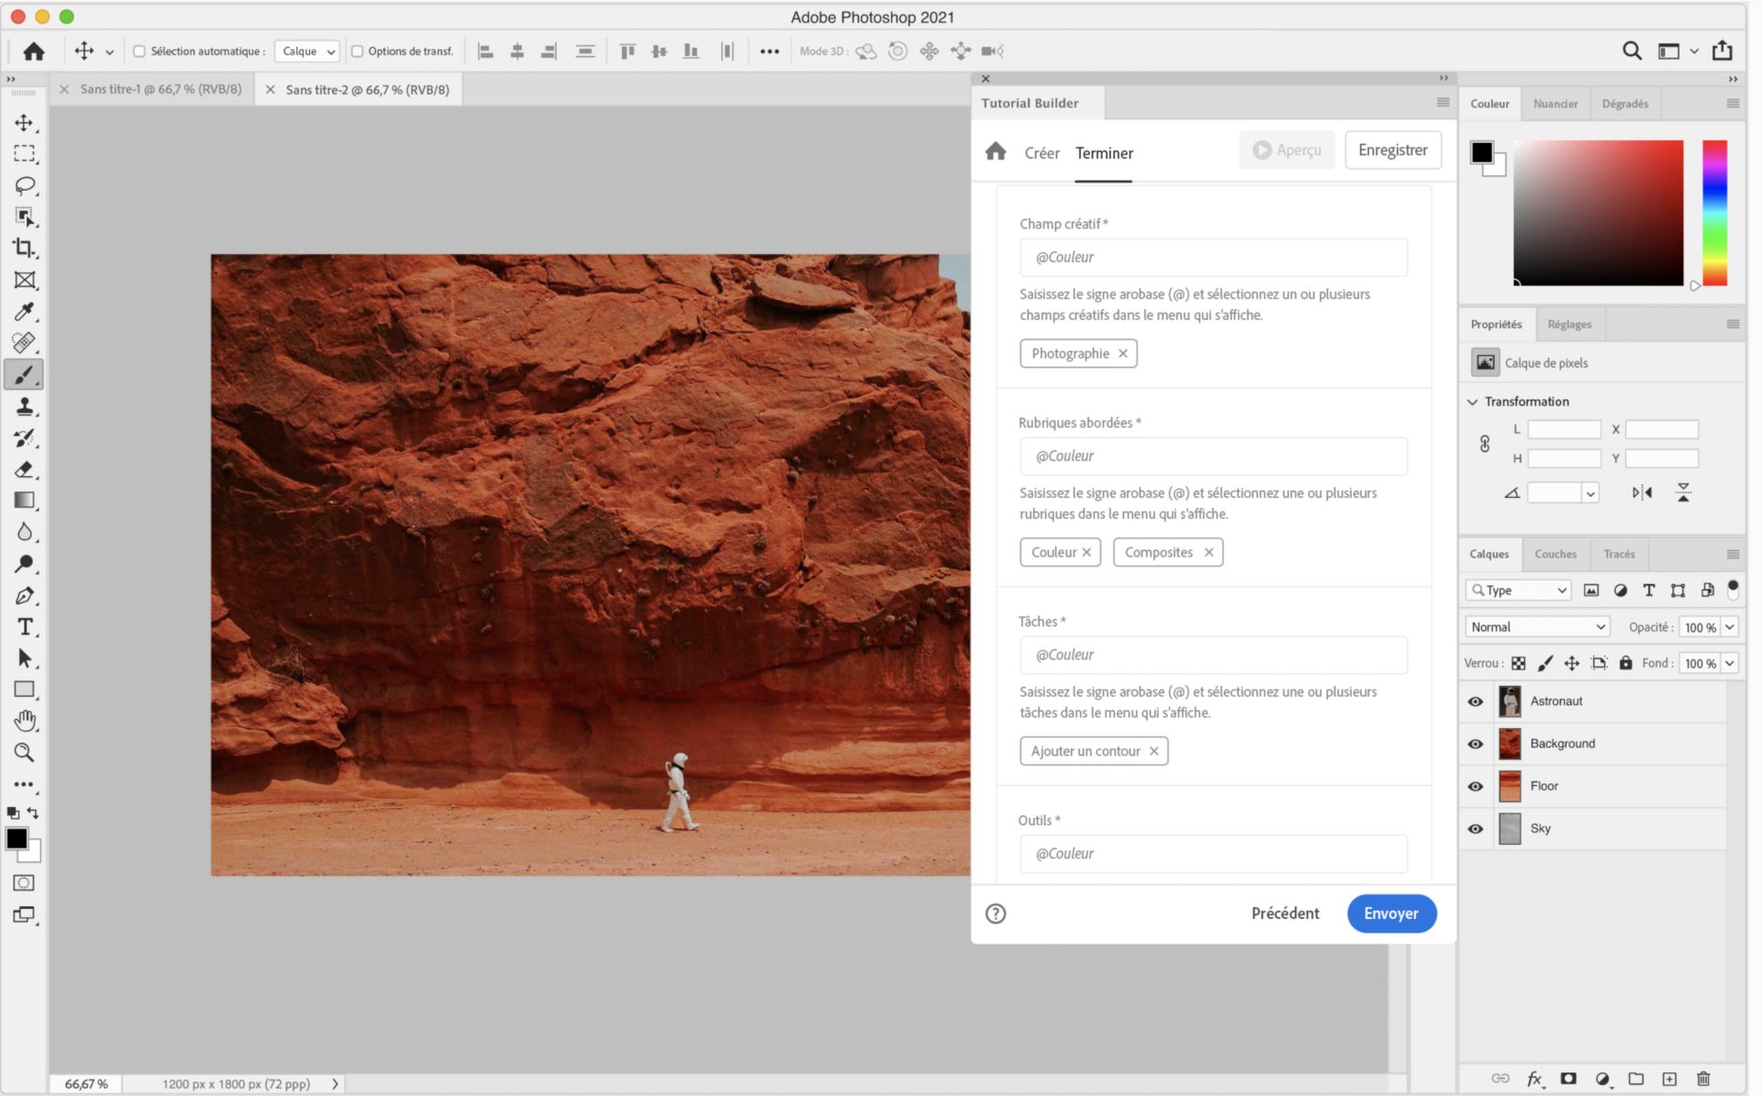The width and height of the screenshot is (1762, 1096).
Task: Click the vertical hue spectrum slider
Action: (1714, 213)
